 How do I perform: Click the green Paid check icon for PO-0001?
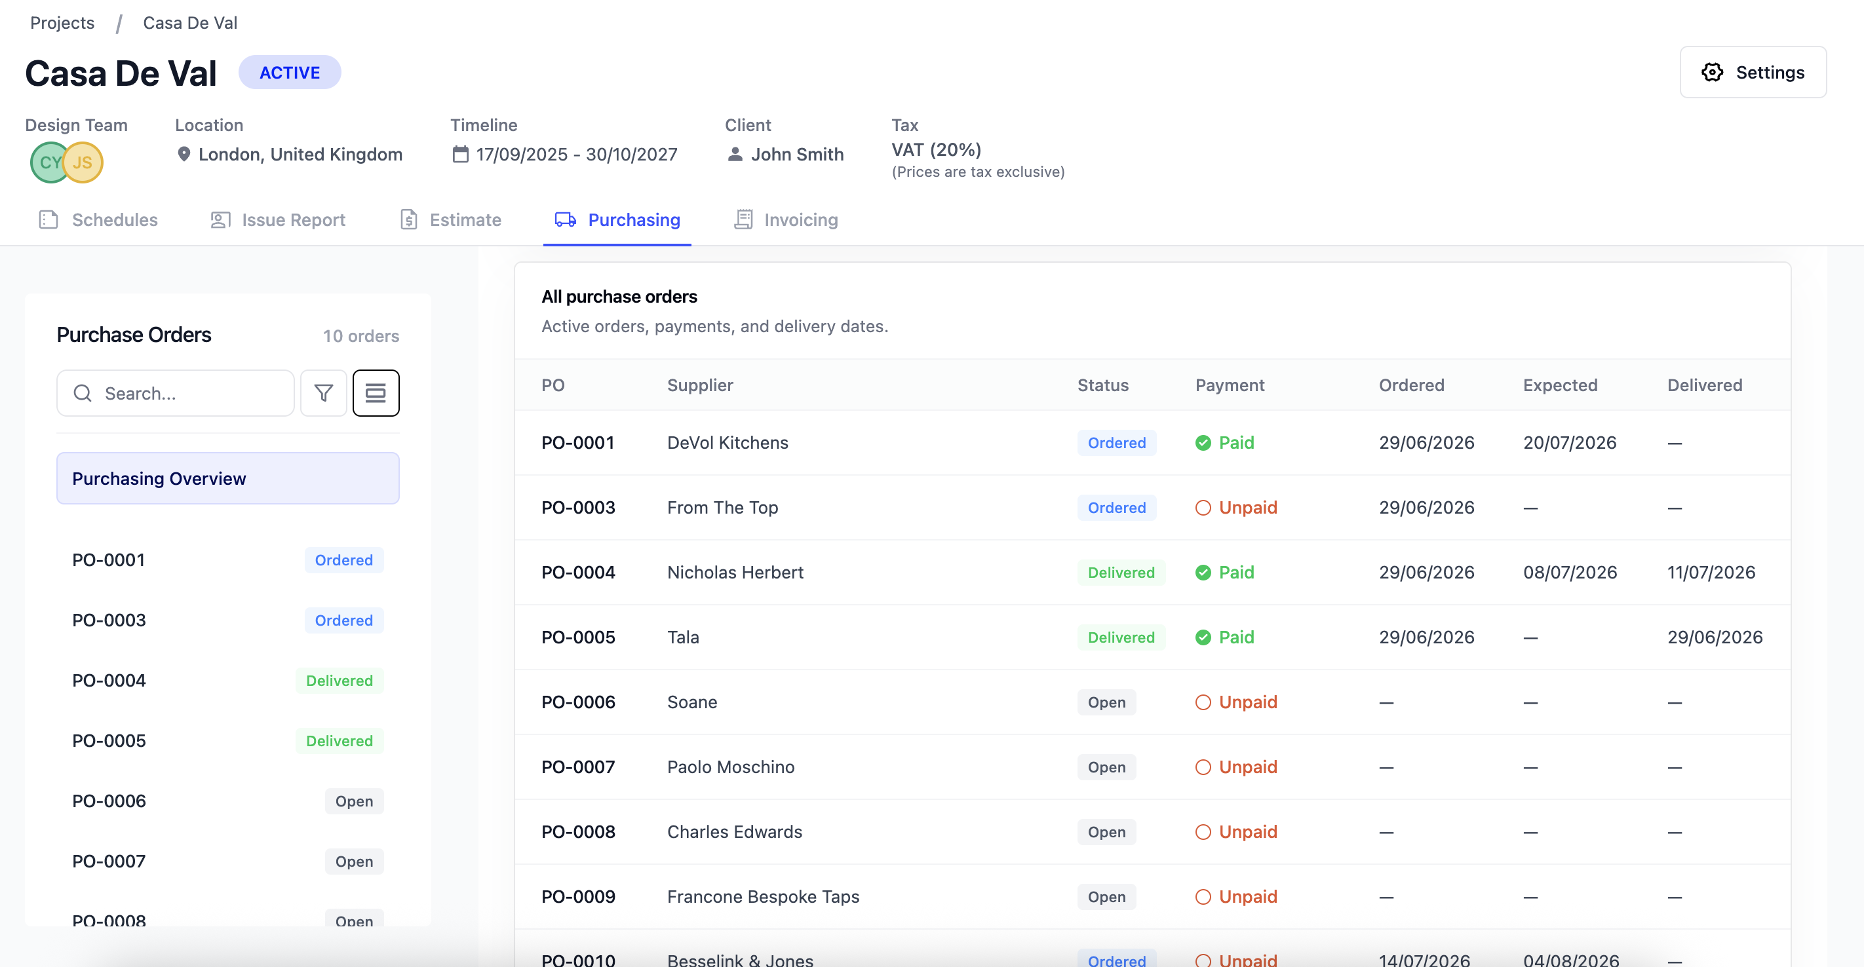1203,443
